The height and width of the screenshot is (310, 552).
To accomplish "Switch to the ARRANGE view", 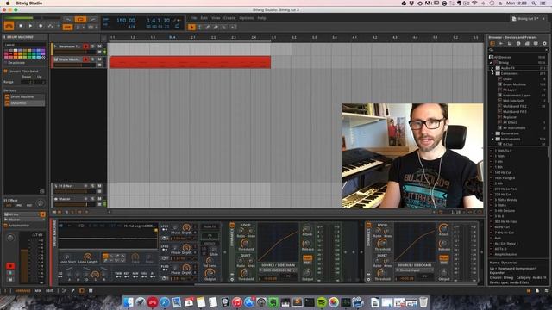I will click(23, 291).
